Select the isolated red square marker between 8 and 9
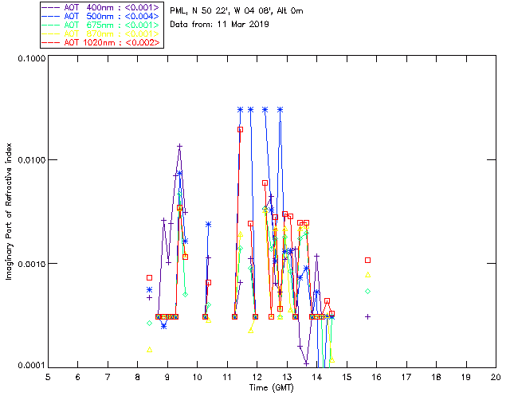The image size is (510, 408). (x=149, y=277)
